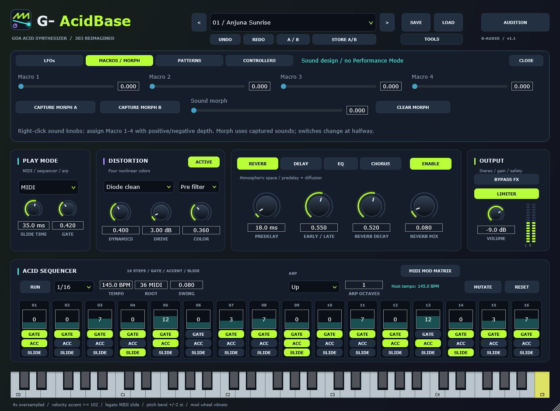Click the LOAD preset button
Viewport: 560px width, 411px height.
tap(448, 22)
